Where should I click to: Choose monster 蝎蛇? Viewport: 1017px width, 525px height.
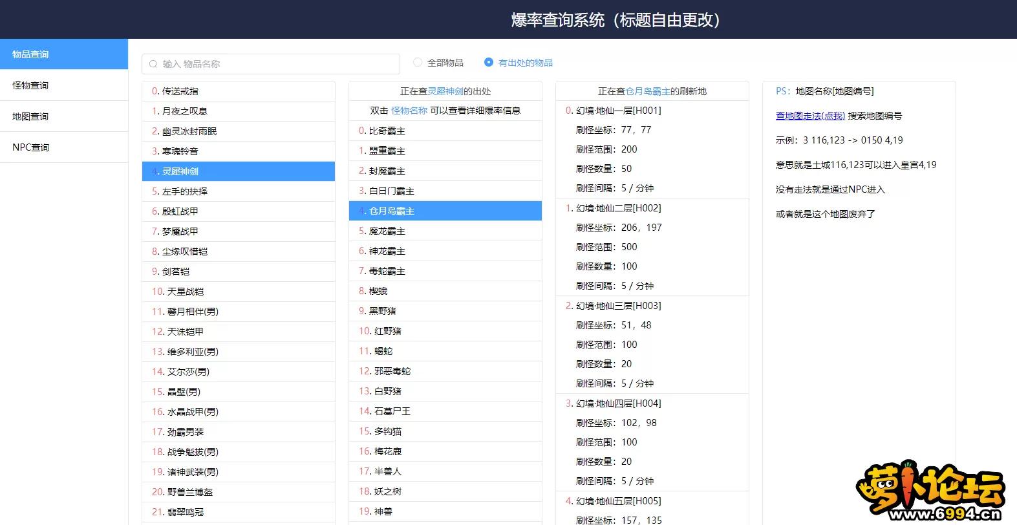pos(445,351)
